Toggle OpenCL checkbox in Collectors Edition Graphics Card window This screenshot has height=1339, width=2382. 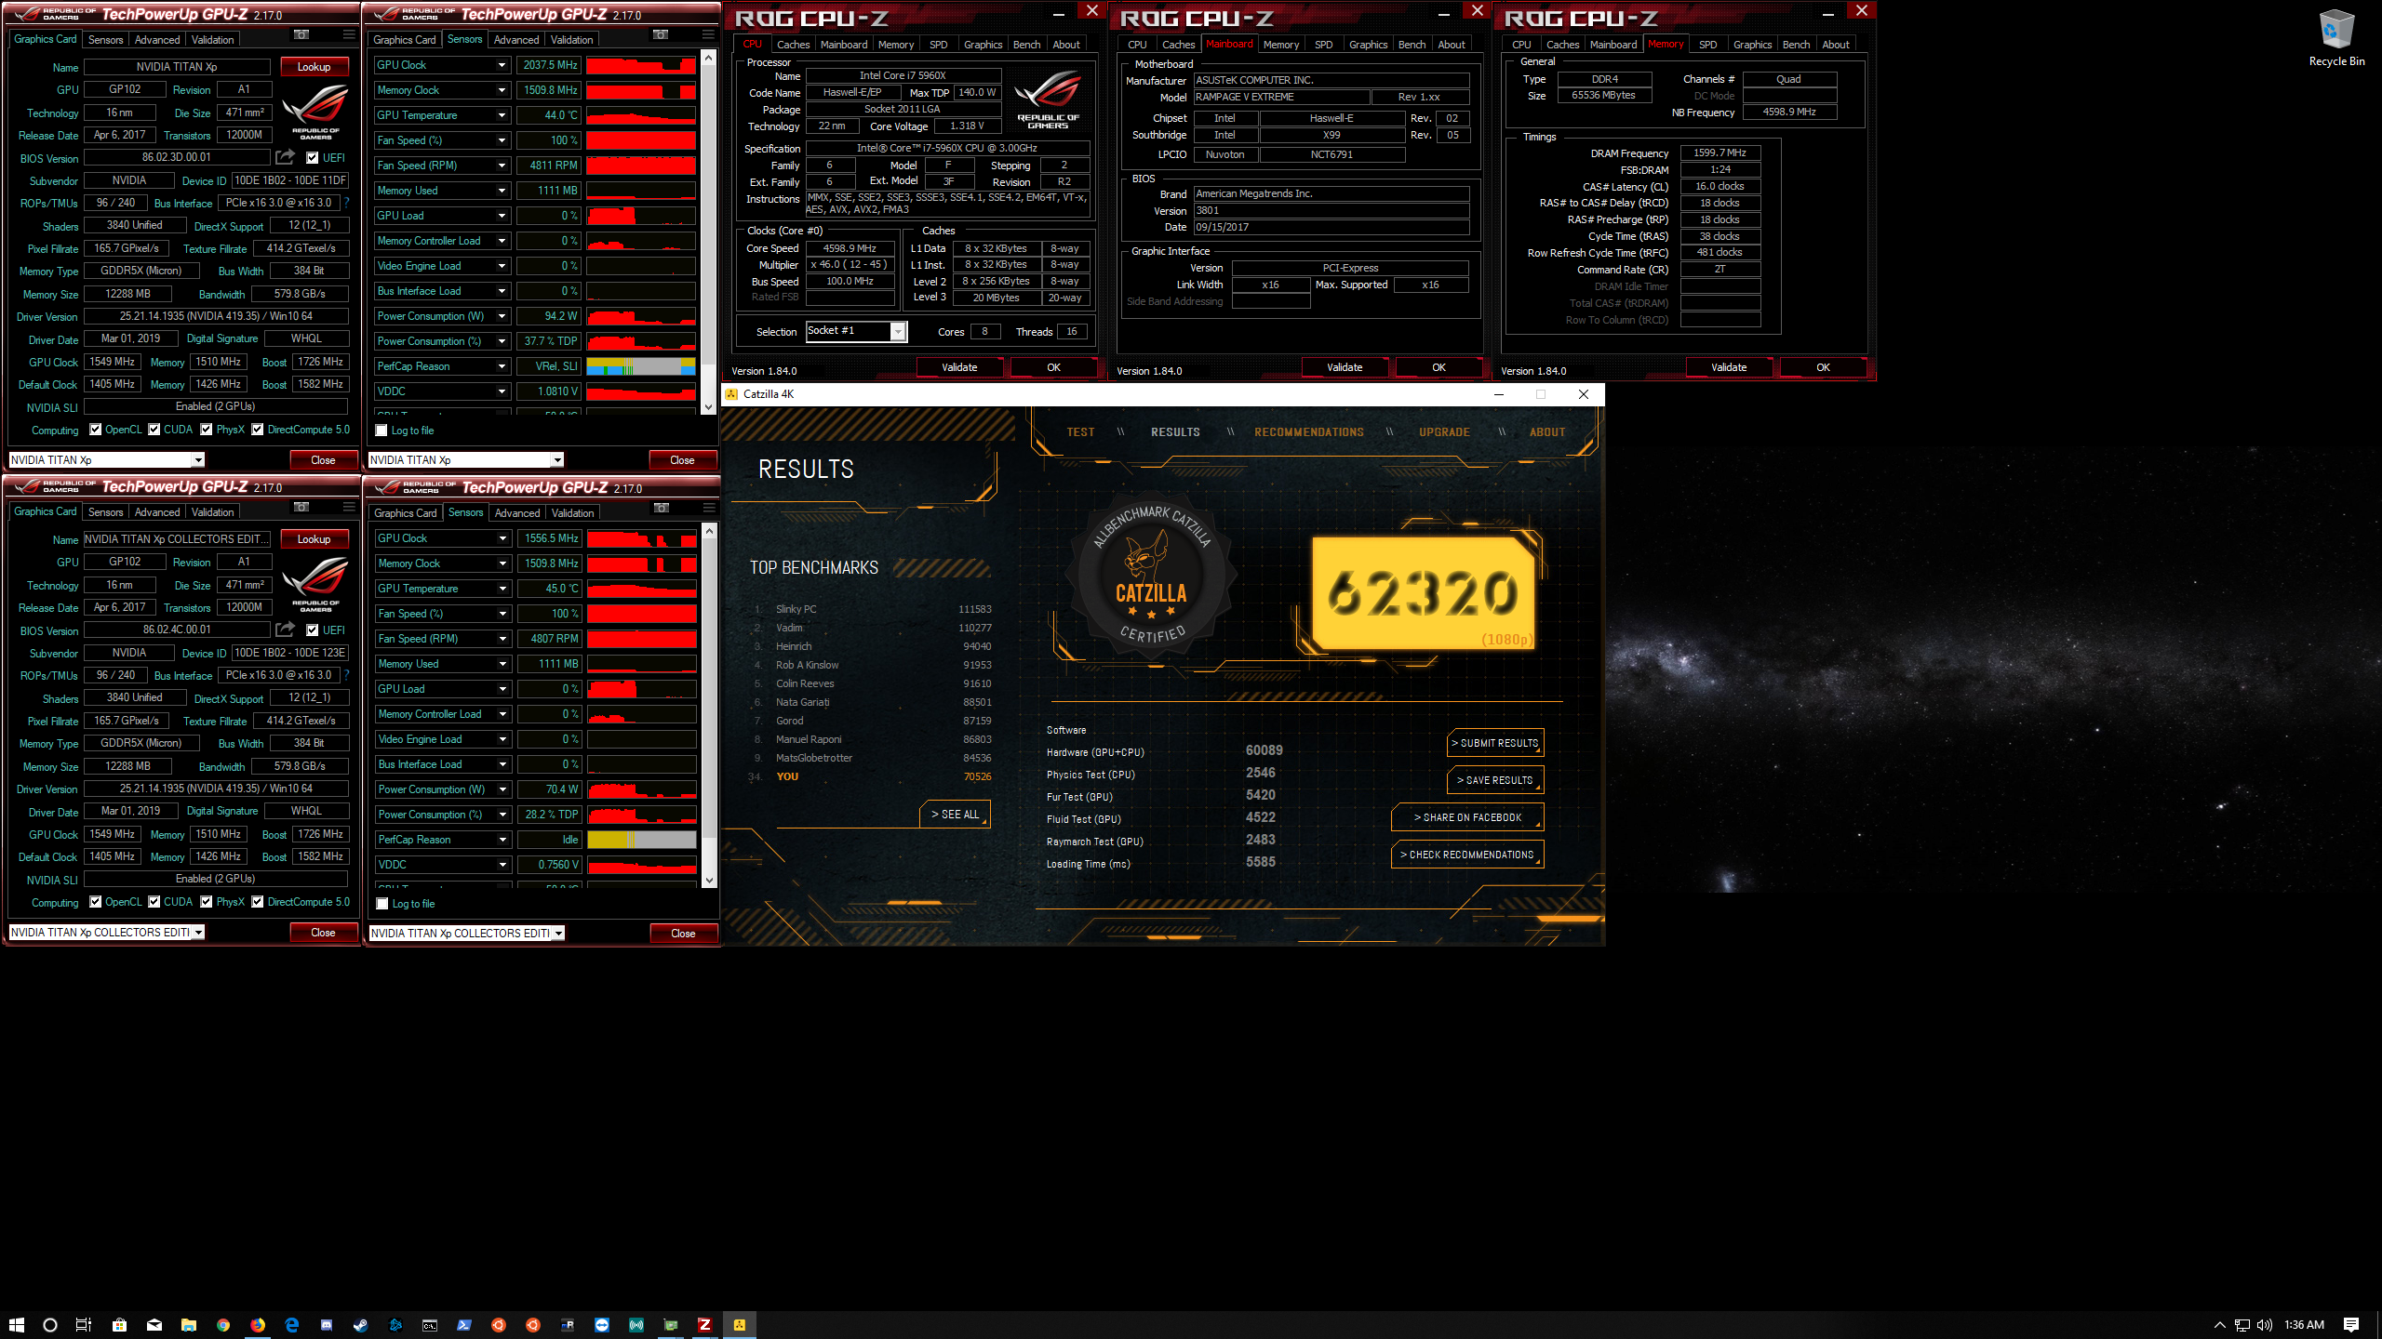(95, 902)
